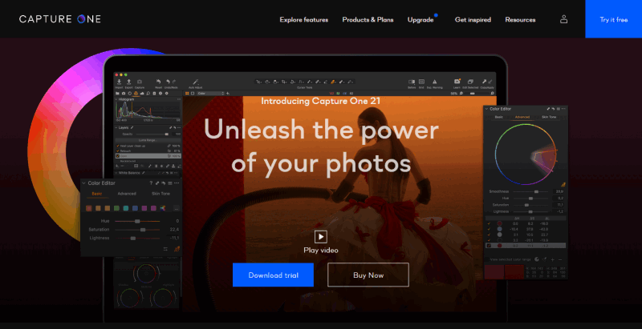This screenshot has height=329, width=642.
Task: Select the multicolor all-colors swatch
Action: click(x=163, y=208)
